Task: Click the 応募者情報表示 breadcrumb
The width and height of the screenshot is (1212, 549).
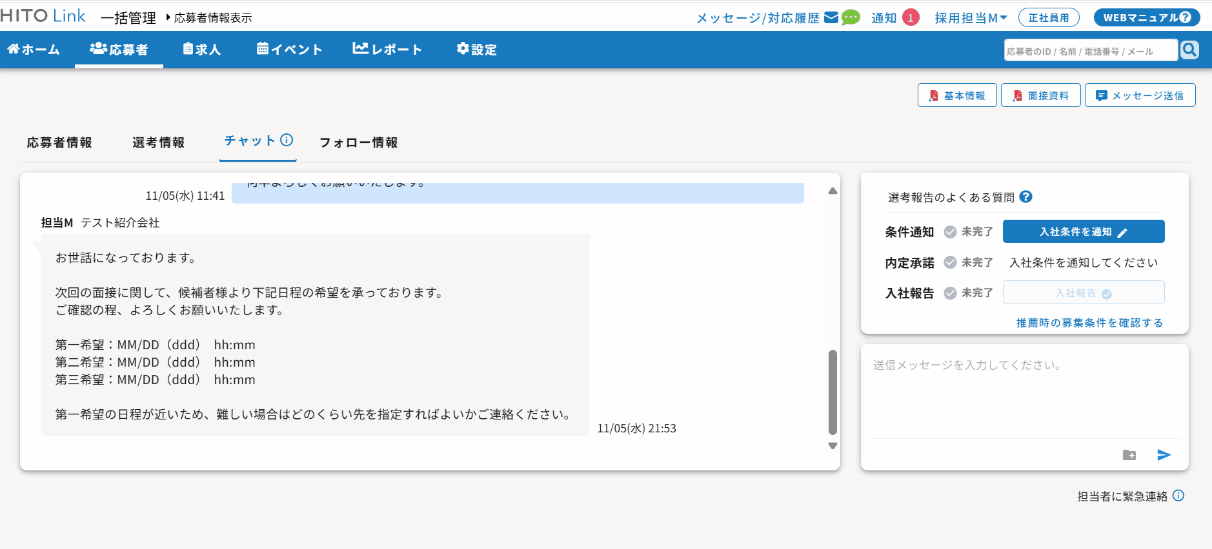Action: click(x=213, y=18)
